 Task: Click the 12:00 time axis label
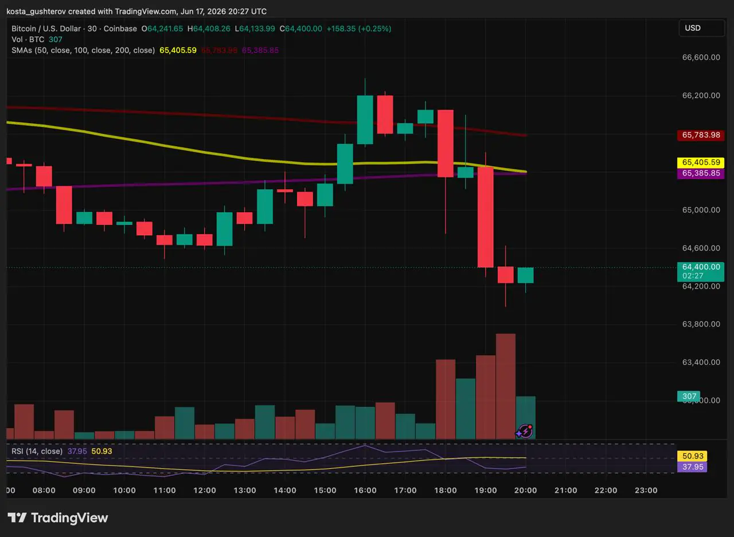tap(205, 491)
